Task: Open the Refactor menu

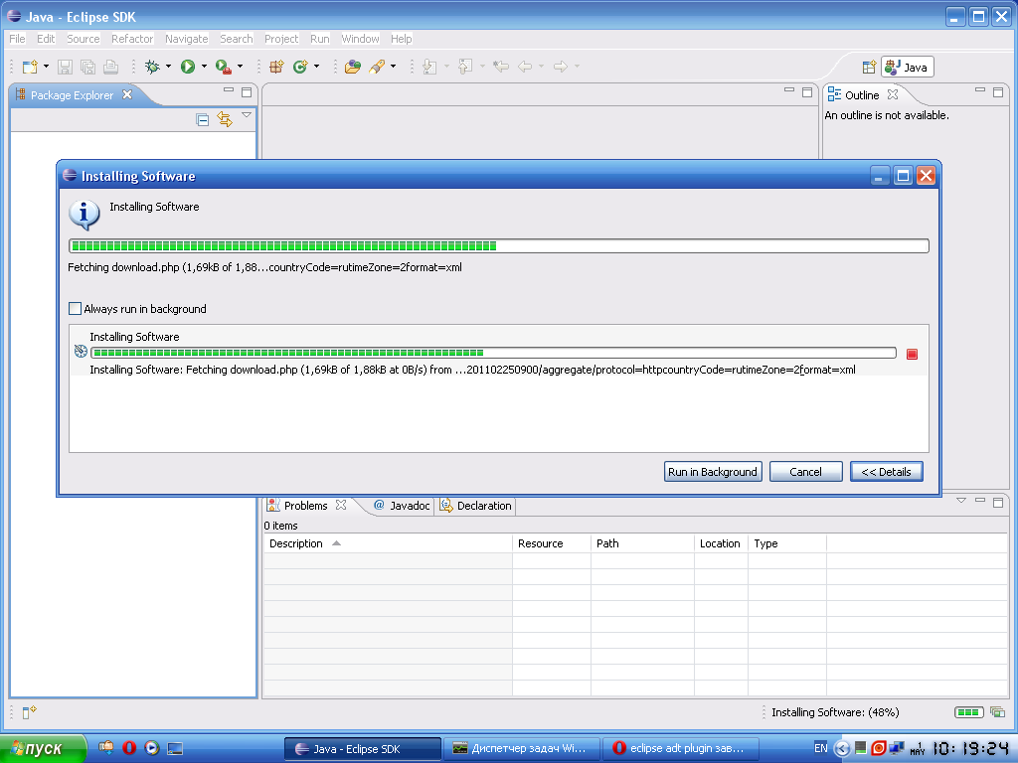Action: pos(132,39)
